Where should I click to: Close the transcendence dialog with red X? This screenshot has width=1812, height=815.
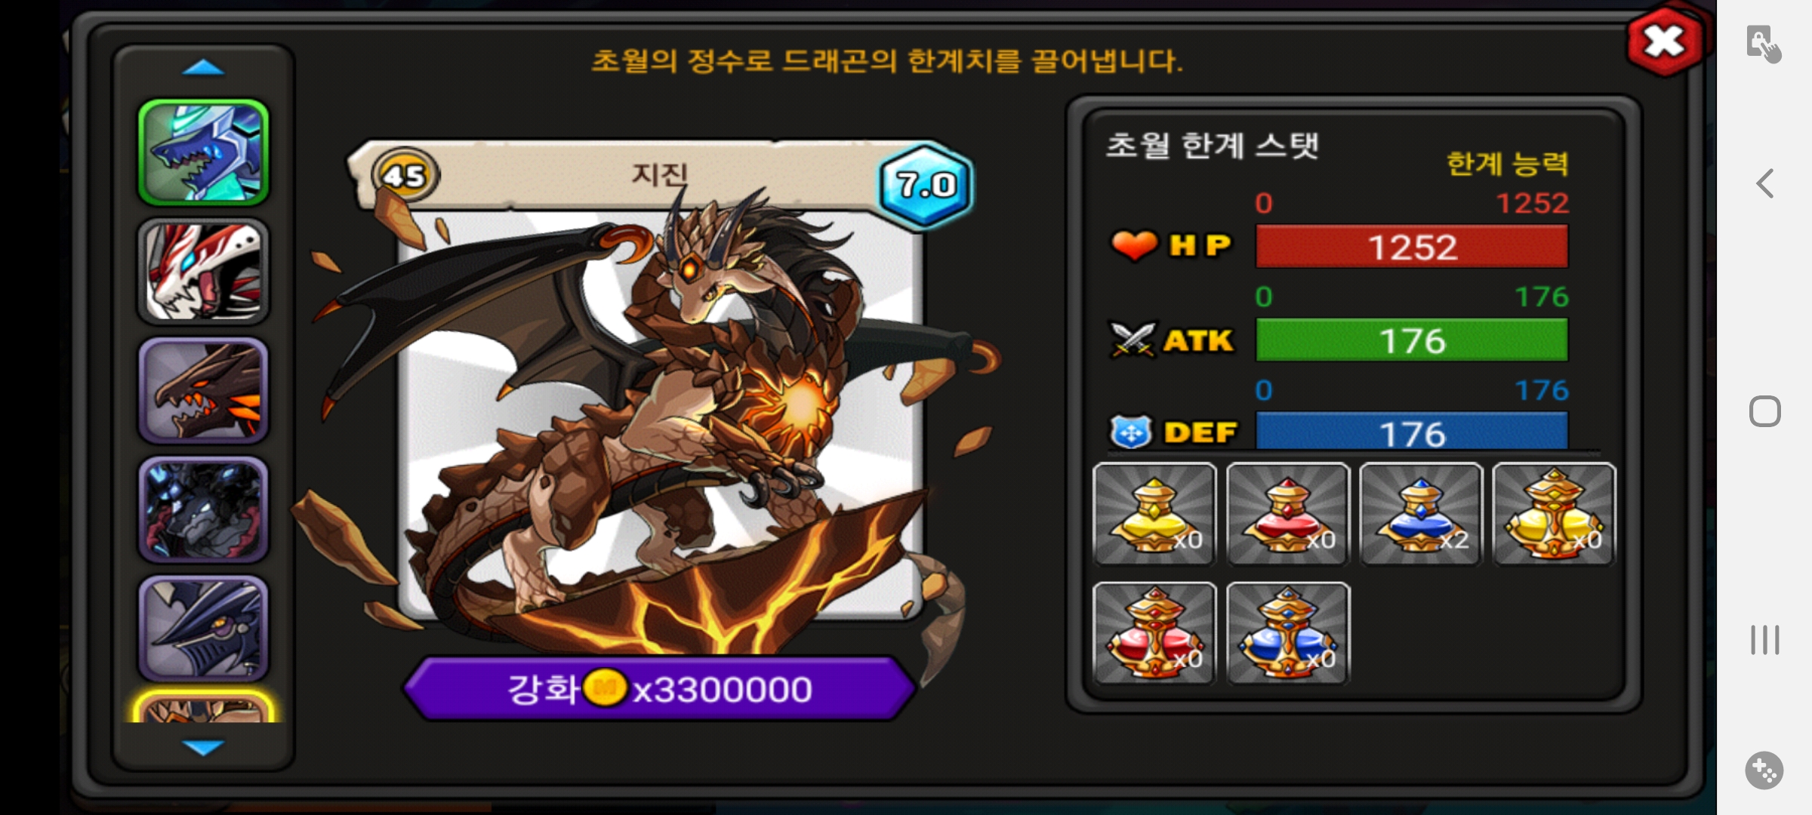pos(1665,42)
